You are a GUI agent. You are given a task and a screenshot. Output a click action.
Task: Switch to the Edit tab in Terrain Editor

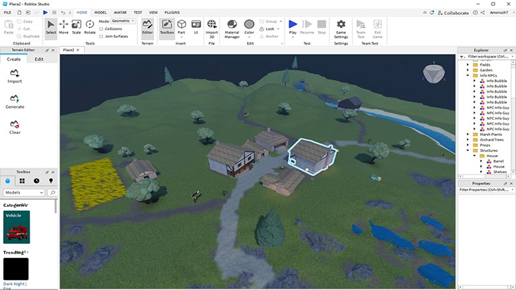(x=39, y=59)
